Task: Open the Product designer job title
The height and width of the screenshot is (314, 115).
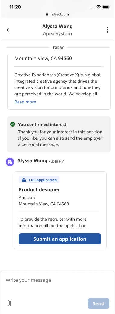Action: [39, 189]
